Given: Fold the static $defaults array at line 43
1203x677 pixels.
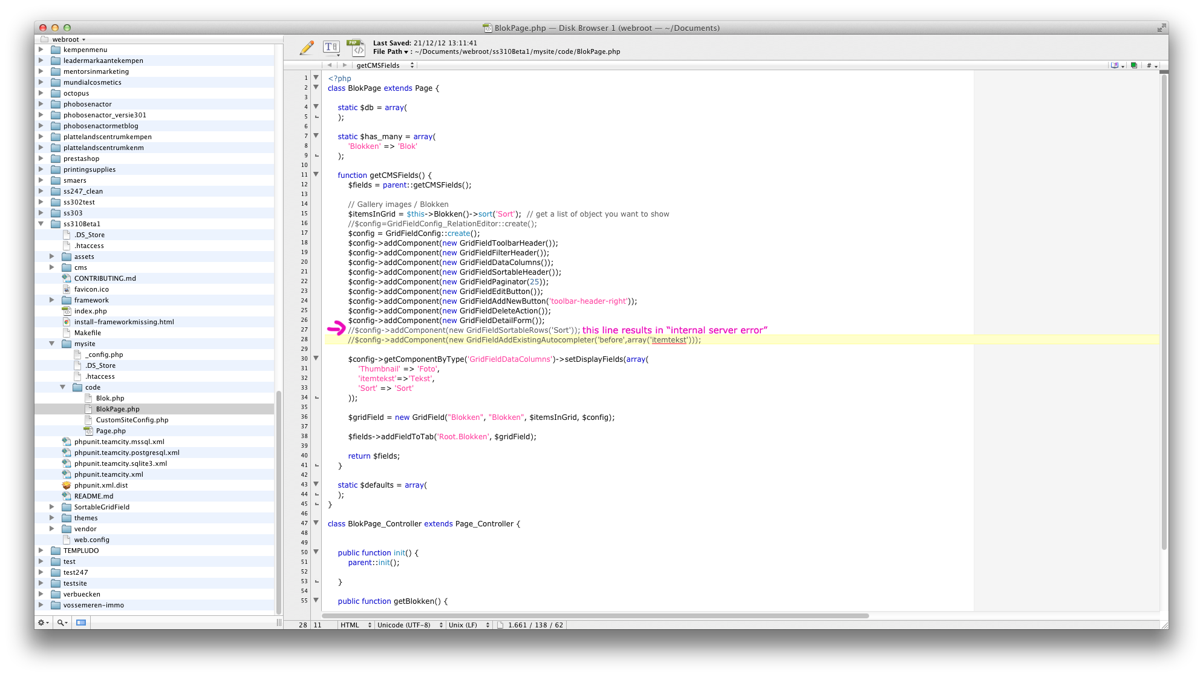Looking at the screenshot, I should (x=316, y=485).
